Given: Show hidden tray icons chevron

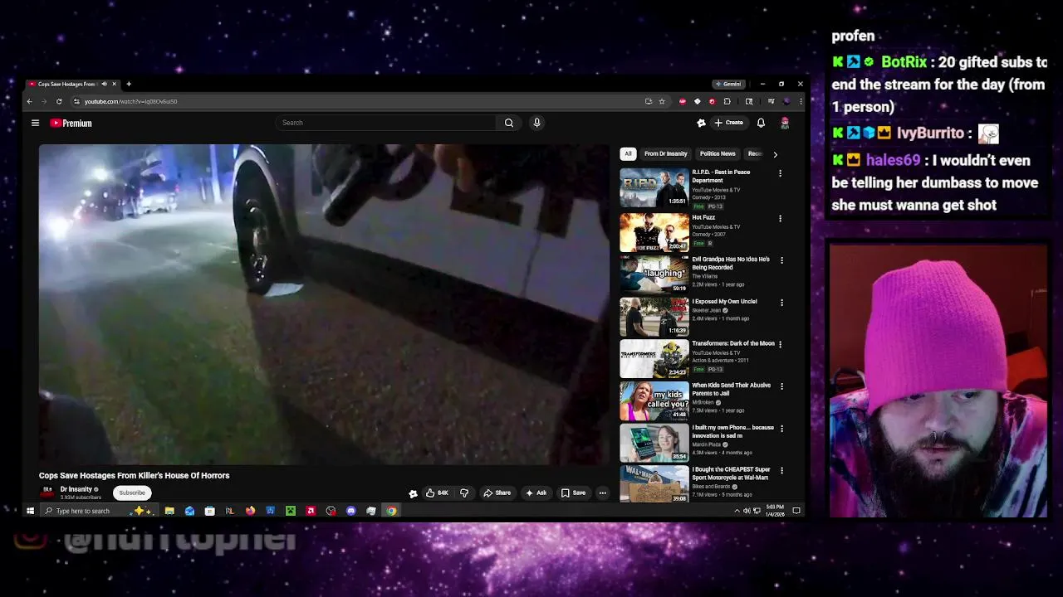Looking at the screenshot, I should point(737,511).
